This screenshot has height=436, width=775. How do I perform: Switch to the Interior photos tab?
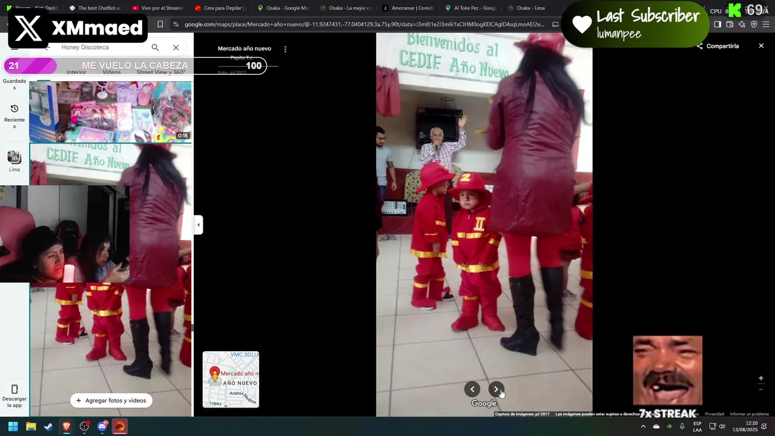click(x=76, y=72)
